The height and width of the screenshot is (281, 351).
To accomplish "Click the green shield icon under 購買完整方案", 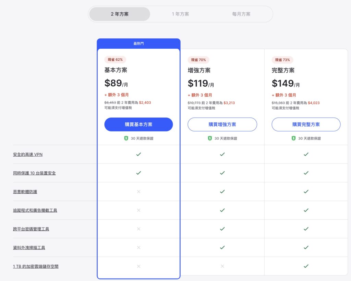I will (293, 138).
